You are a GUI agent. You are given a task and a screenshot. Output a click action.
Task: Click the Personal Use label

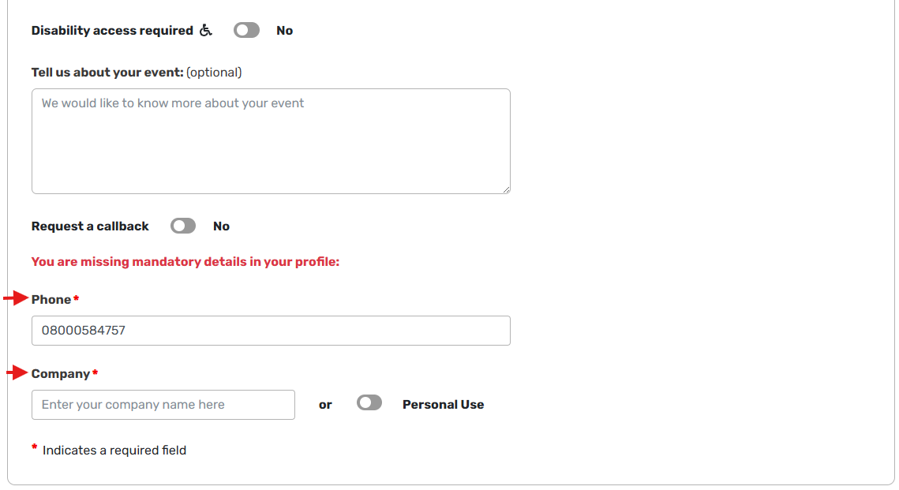pos(444,405)
